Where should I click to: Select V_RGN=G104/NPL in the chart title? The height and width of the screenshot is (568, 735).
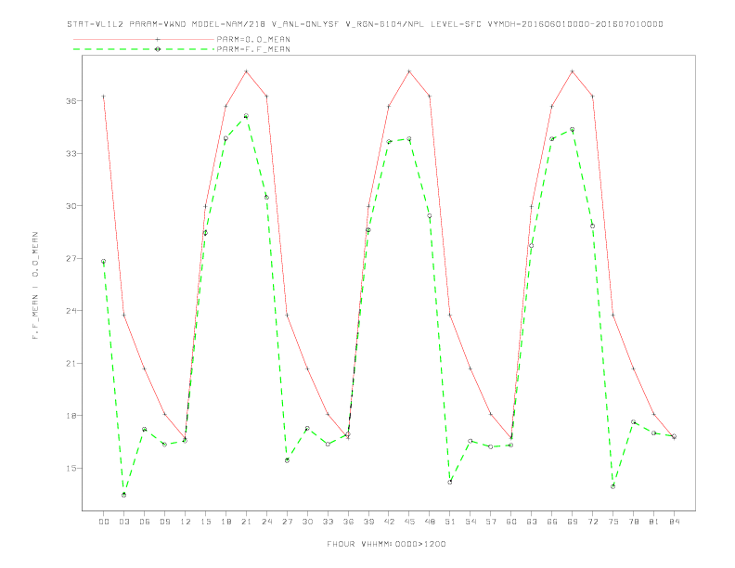point(385,24)
